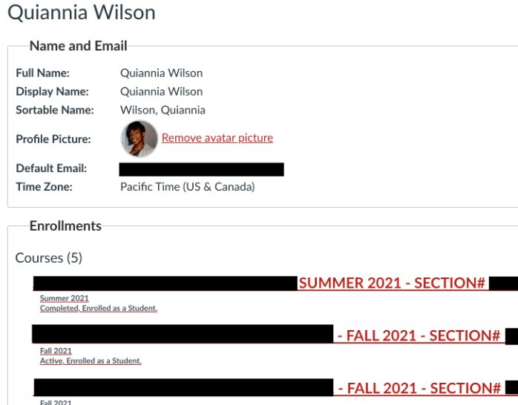
Task: Click the redacted Default Email value
Action: click(x=201, y=169)
